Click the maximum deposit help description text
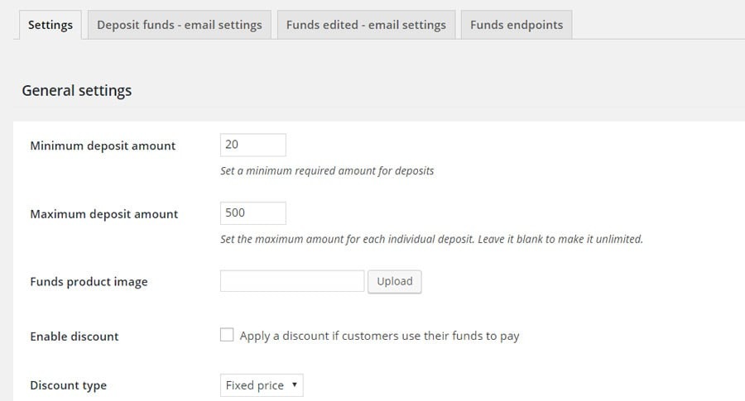Screen dimensions: 745x401 pyautogui.click(x=431, y=239)
